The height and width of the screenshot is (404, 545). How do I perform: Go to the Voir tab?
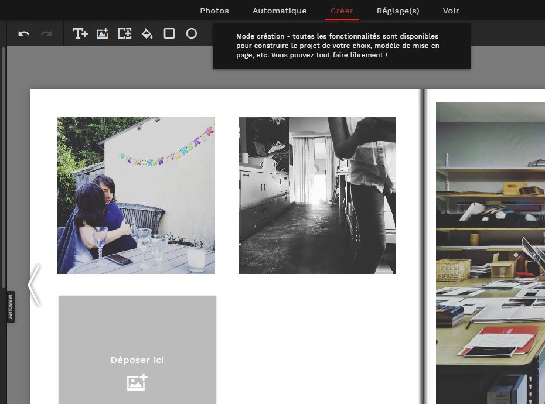click(x=451, y=11)
